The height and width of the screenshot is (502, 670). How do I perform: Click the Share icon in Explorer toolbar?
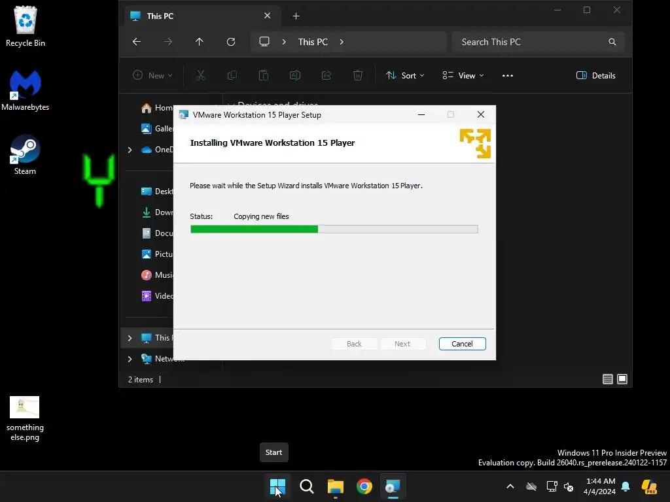[x=326, y=76]
